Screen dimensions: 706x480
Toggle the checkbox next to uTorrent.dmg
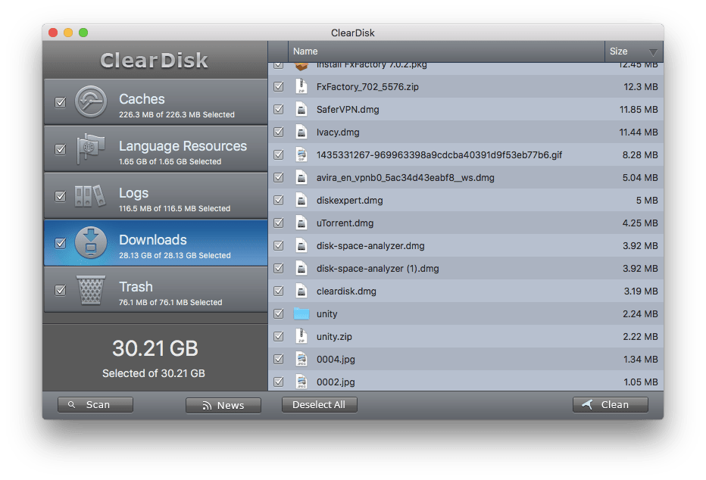coord(279,223)
